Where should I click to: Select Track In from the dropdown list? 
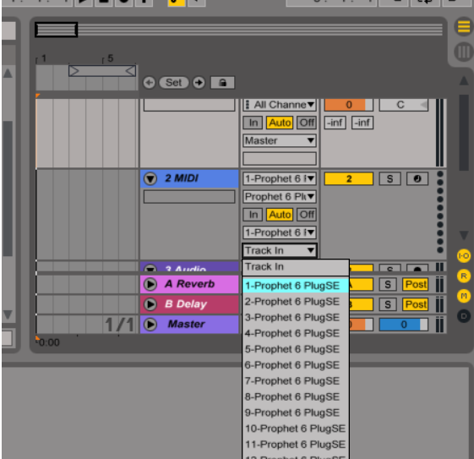pyautogui.click(x=296, y=266)
